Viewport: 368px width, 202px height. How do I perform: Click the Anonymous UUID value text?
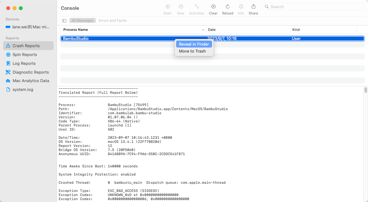point(146,154)
